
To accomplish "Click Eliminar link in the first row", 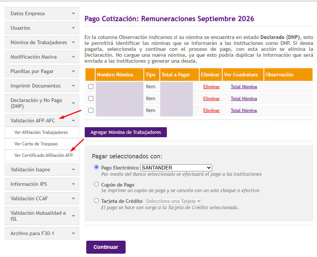I will pos(211,87).
